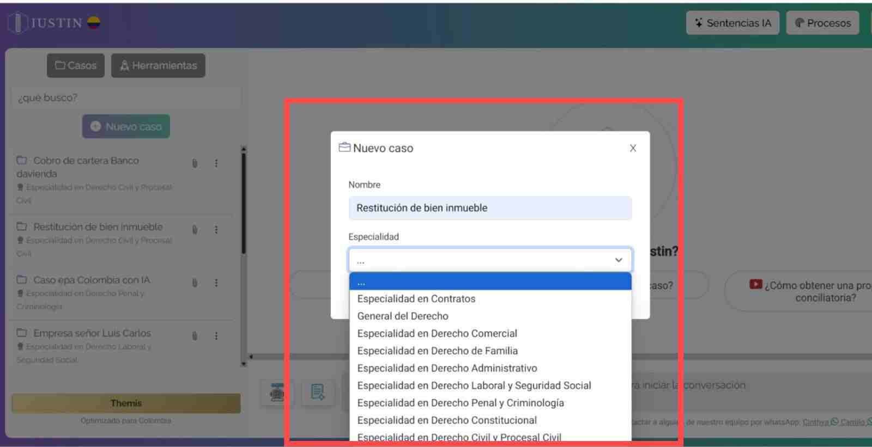872x447 pixels.
Task: Click the case list scrollbar
Action: click(244, 204)
